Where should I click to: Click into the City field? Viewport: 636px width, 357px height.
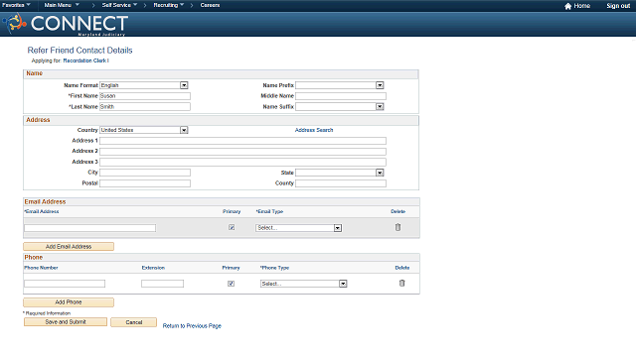145,173
